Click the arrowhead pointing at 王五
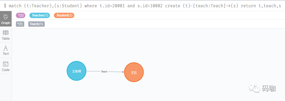The image size is (285, 101). pos(123,72)
